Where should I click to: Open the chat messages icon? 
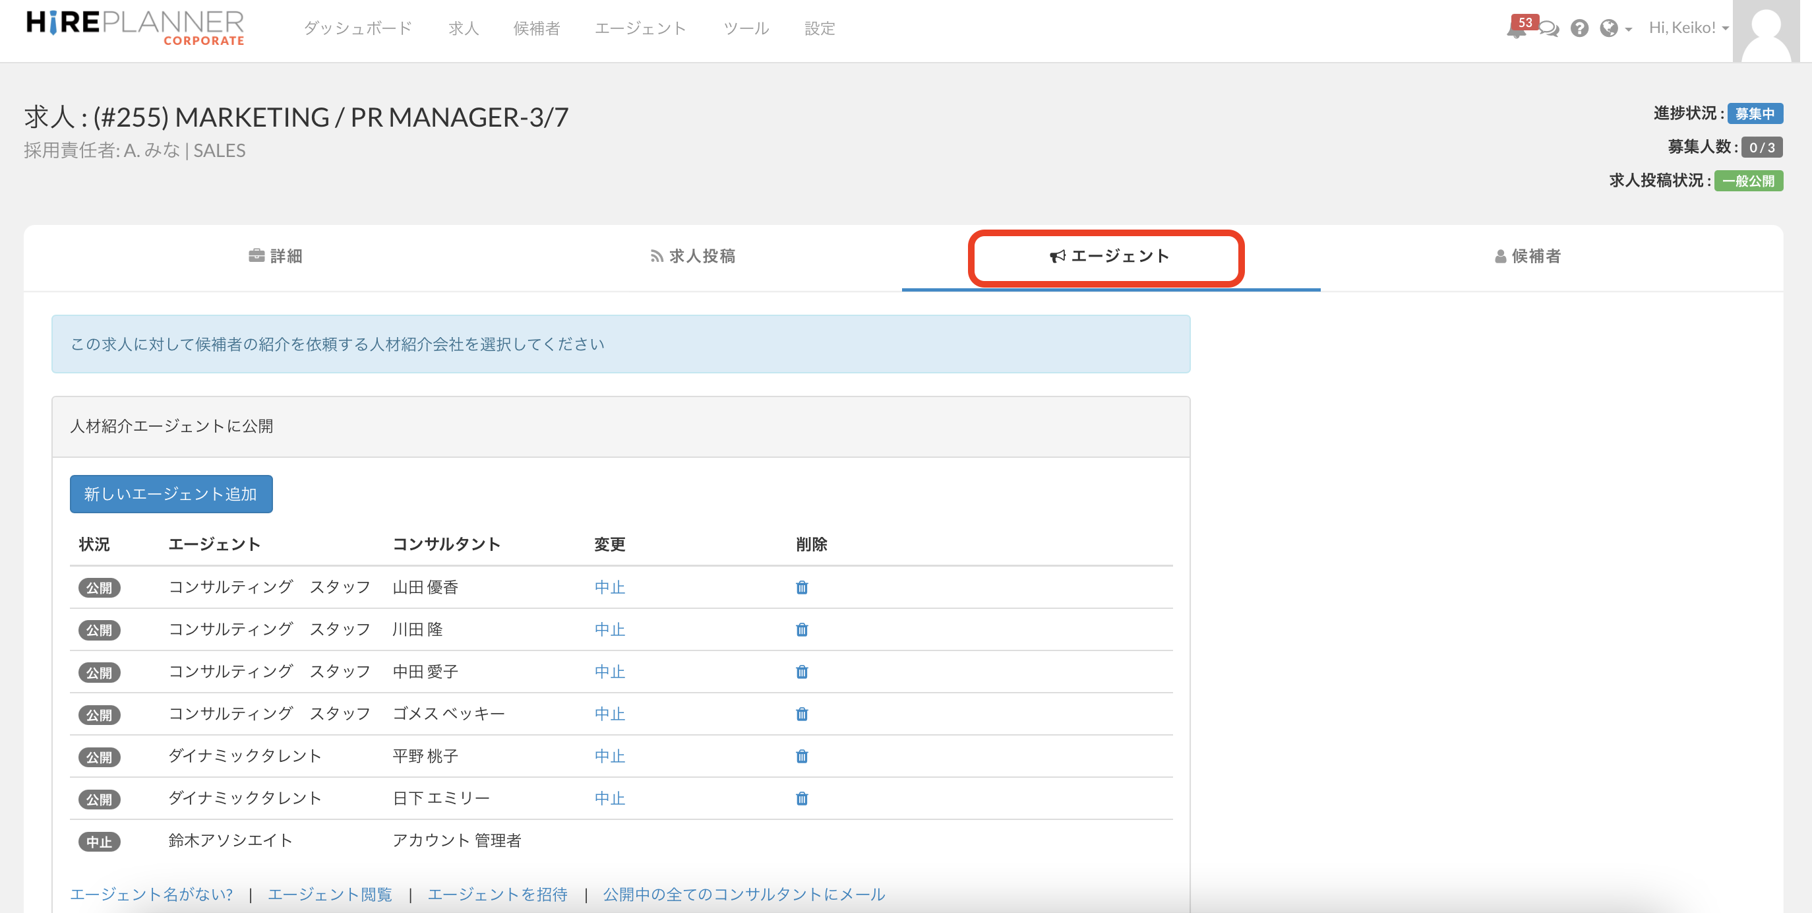pos(1548,29)
